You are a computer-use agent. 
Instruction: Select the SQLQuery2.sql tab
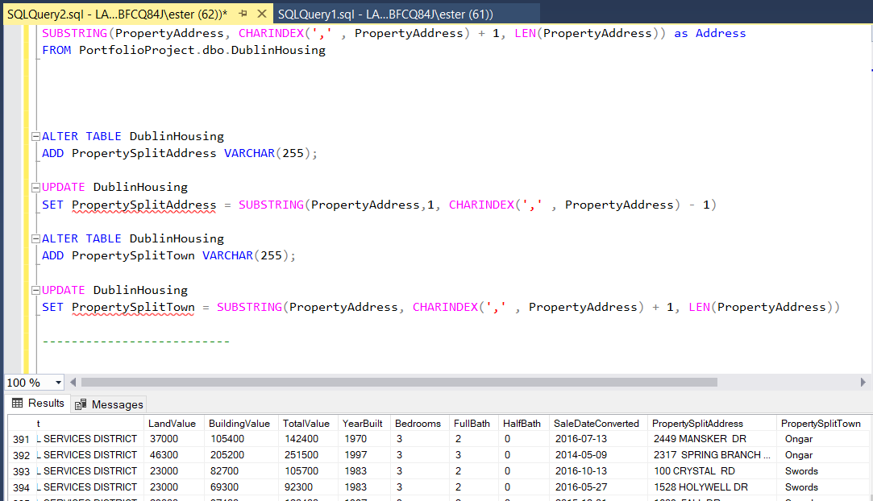click(117, 14)
